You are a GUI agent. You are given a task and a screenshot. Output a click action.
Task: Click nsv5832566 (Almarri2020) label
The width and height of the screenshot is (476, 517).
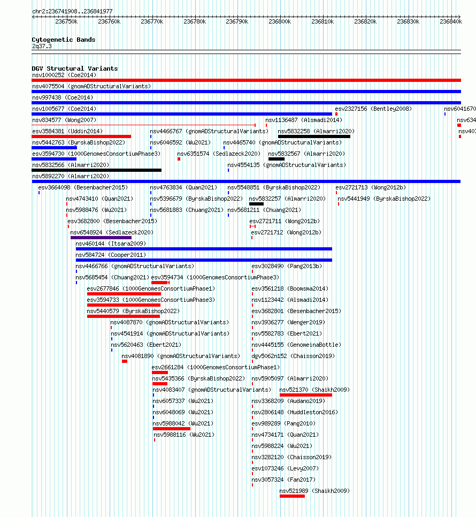click(x=71, y=165)
